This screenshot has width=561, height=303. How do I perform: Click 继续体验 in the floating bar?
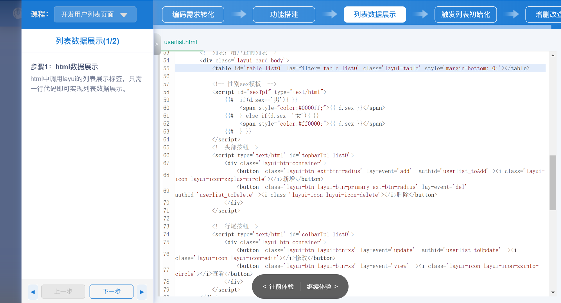[322, 286]
